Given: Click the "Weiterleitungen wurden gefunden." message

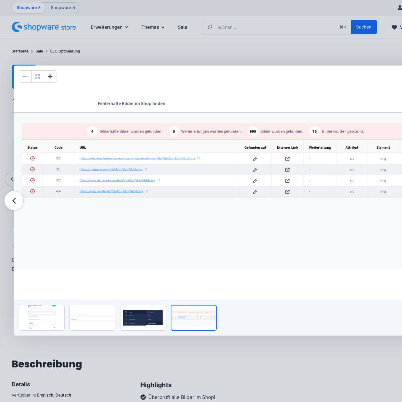Looking at the screenshot, I should (x=211, y=131).
